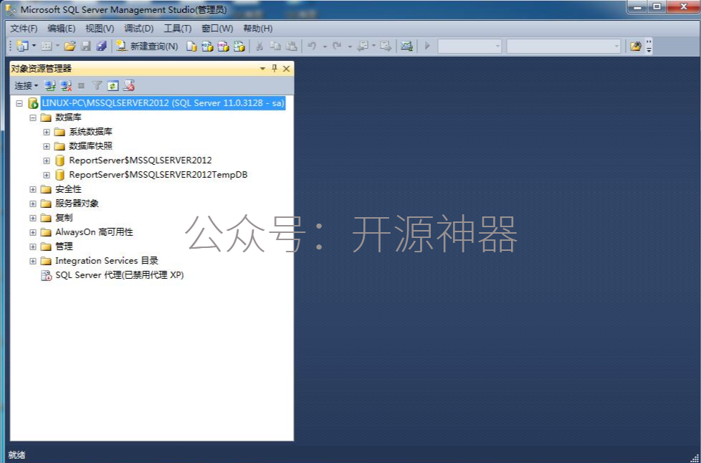The height and width of the screenshot is (463, 701).
Task: Click the Cut scissors icon
Action: coord(259,46)
